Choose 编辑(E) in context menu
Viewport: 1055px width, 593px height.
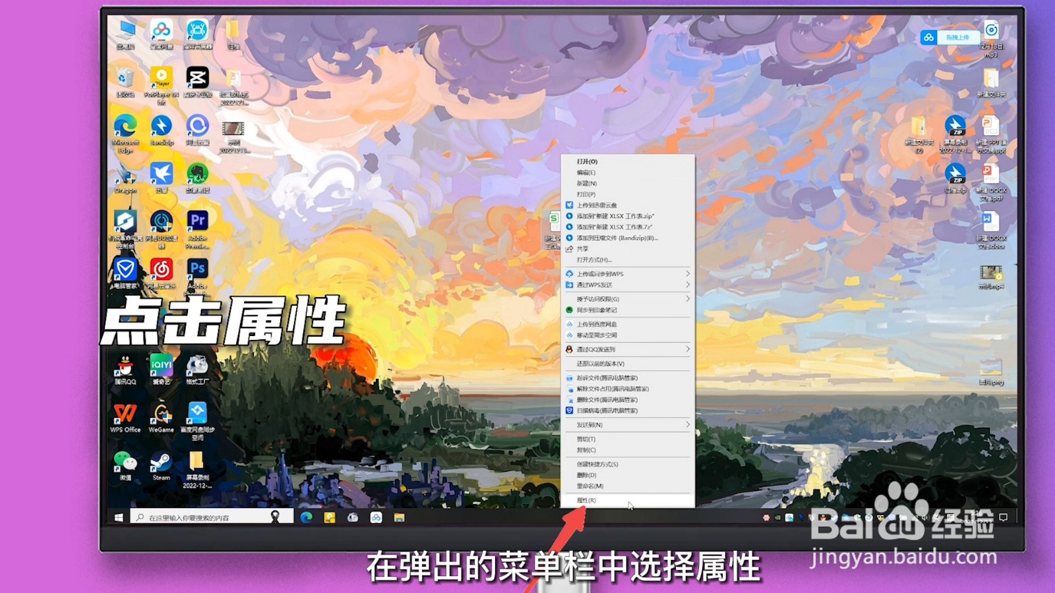627,173
